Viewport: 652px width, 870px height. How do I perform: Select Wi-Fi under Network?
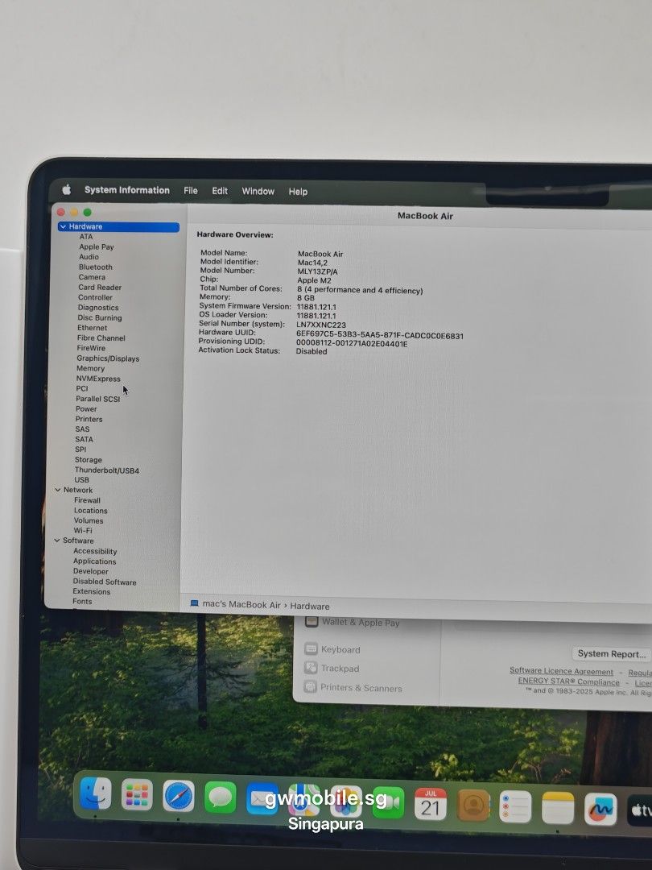click(83, 530)
